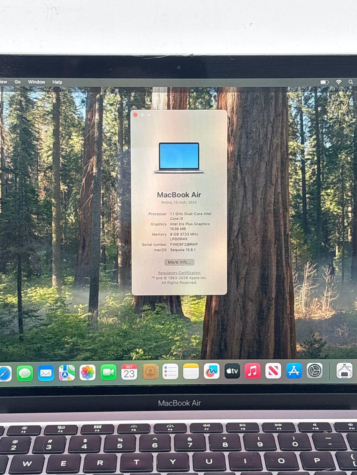The height and width of the screenshot is (475, 357).
Task: Open Safari from the Dock
Action: pos(5,374)
